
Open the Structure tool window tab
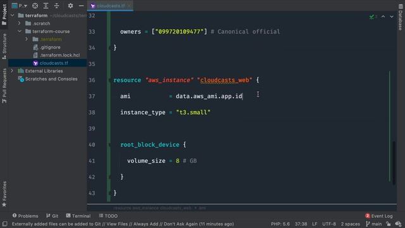[4, 46]
